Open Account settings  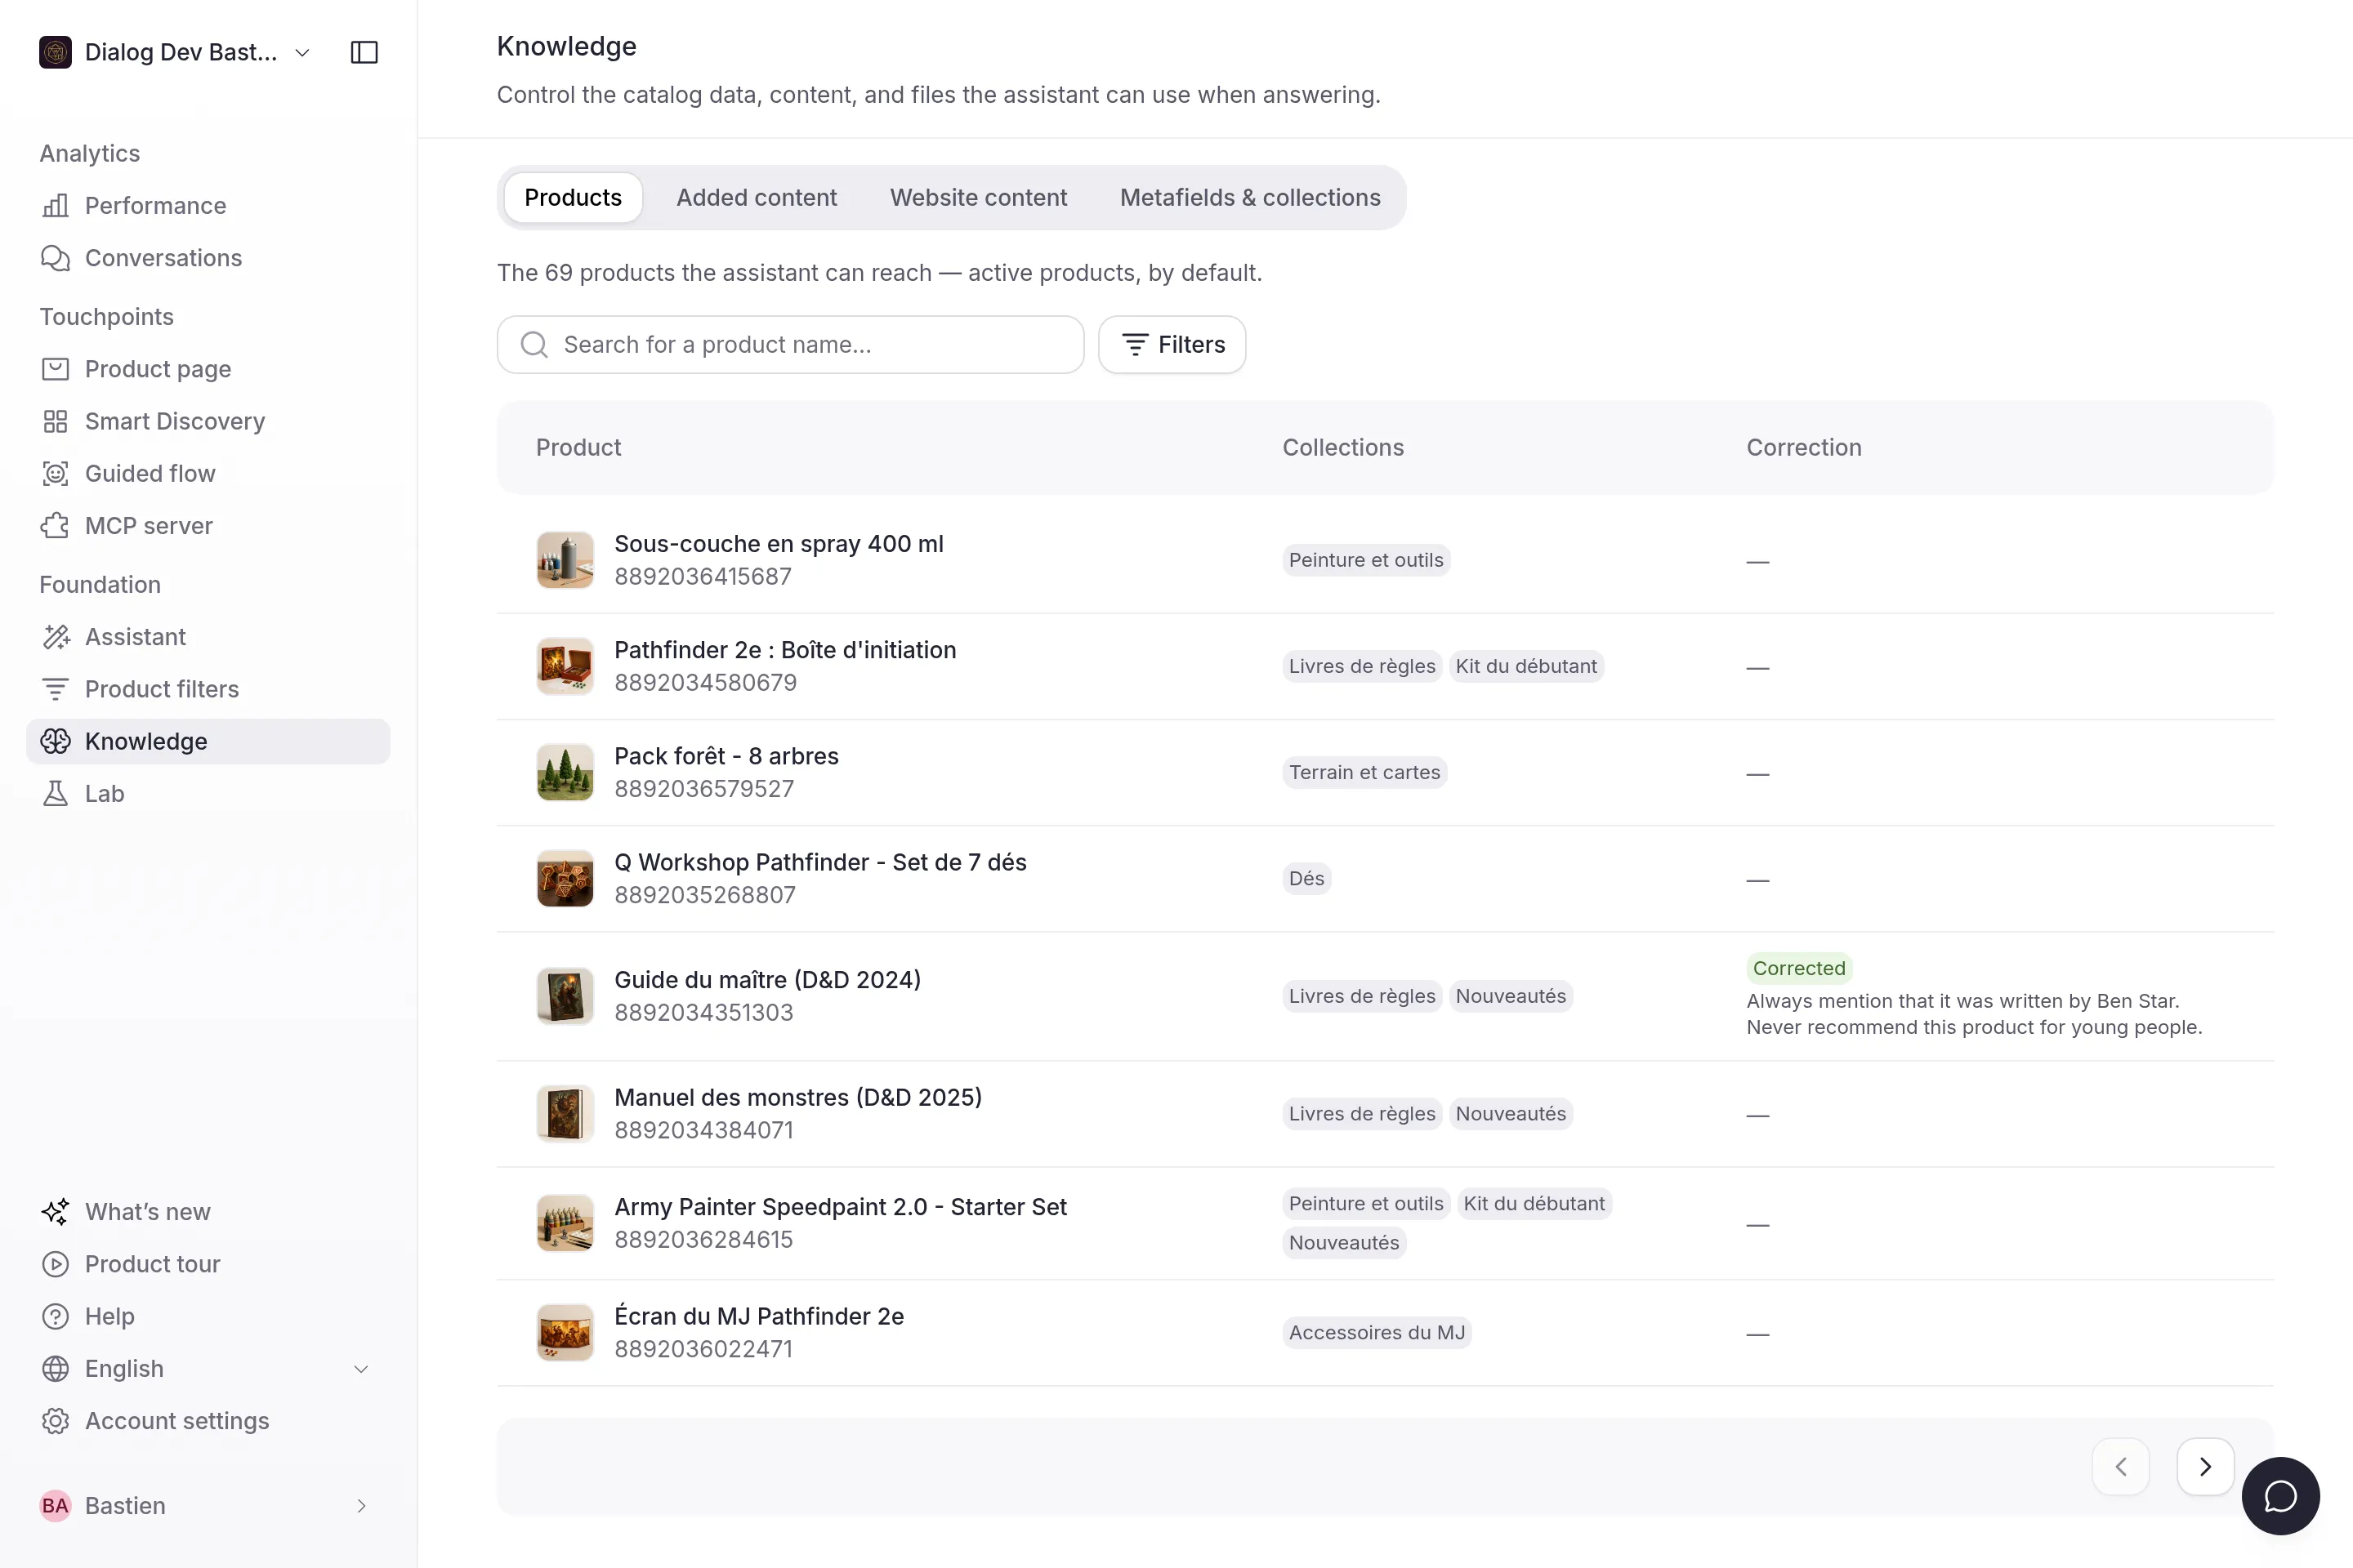coord(208,1421)
